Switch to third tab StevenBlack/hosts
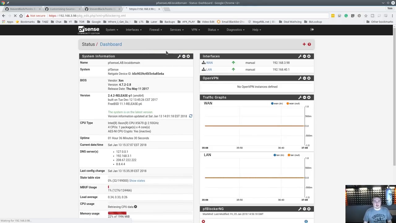396x223 pixels. [102, 9]
